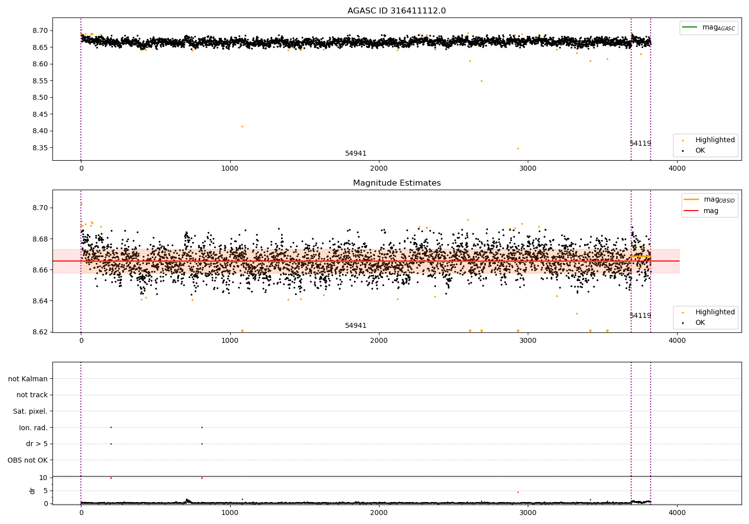Click the 'Ion. rad.' axis label
This screenshot has height=524, width=749.
33,428
